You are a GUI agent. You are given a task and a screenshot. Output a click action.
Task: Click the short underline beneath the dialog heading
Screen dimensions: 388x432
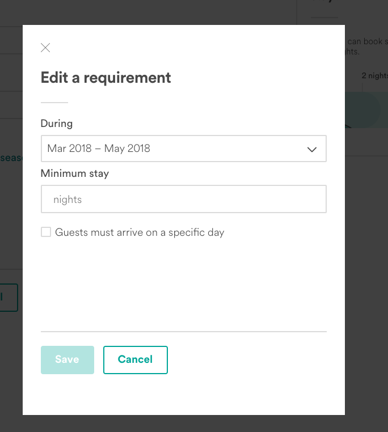pos(54,103)
